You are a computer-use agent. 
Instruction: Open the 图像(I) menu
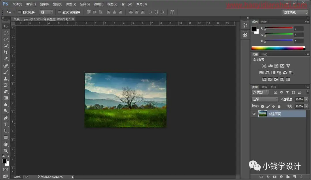pyautogui.click(x=44, y=4)
